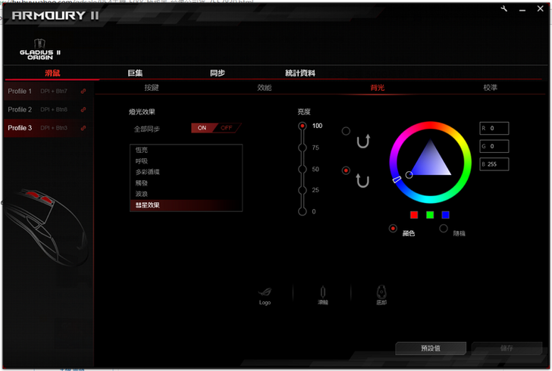Click inside the color saturation triangle
Screen dimensions: 552x371
(x=431, y=164)
